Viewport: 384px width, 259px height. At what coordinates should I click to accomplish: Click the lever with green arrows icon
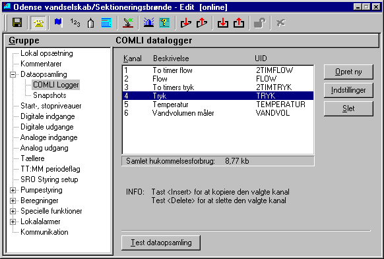point(128,23)
